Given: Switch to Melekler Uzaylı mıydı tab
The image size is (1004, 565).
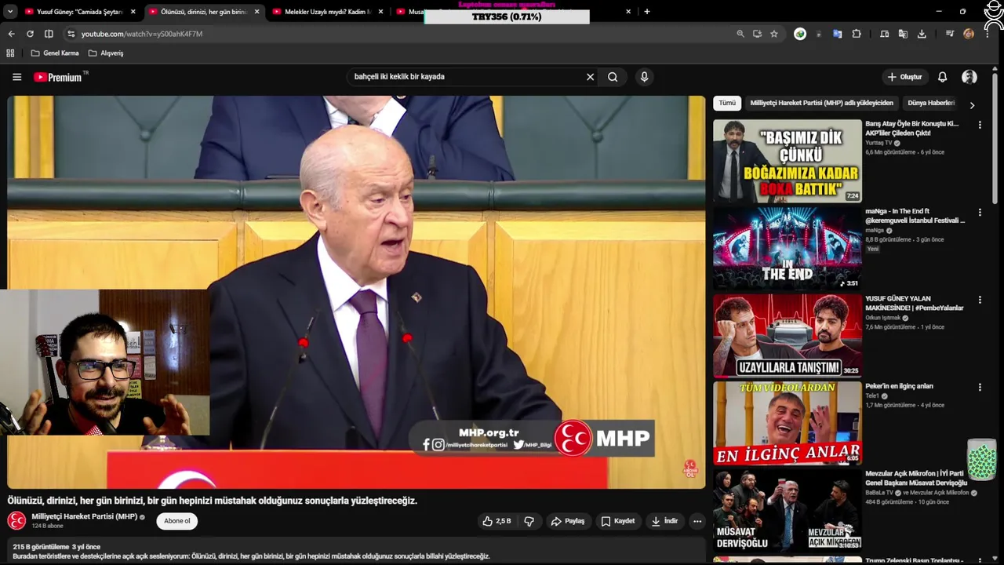Looking at the screenshot, I should pos(328,12).
